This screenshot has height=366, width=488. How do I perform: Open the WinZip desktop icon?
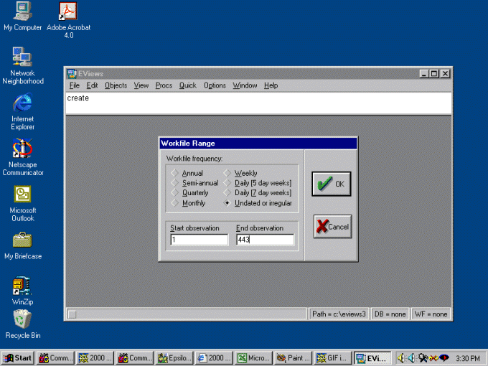(x=22, y=286)
